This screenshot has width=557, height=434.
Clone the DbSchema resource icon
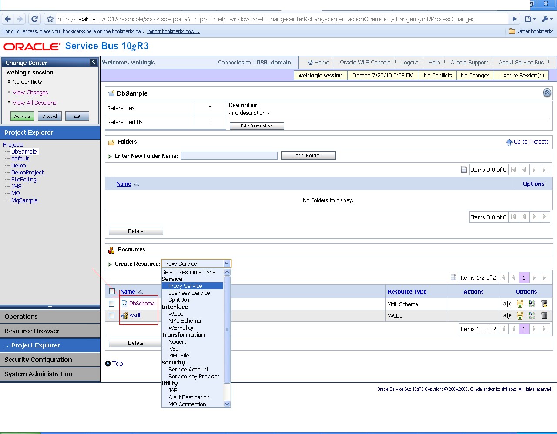(532, 304)
